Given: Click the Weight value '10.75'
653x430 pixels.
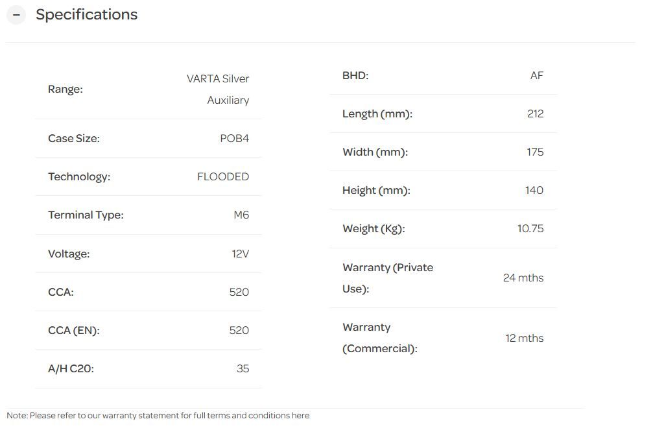Looking at the screenshot, I should point(530,228).
